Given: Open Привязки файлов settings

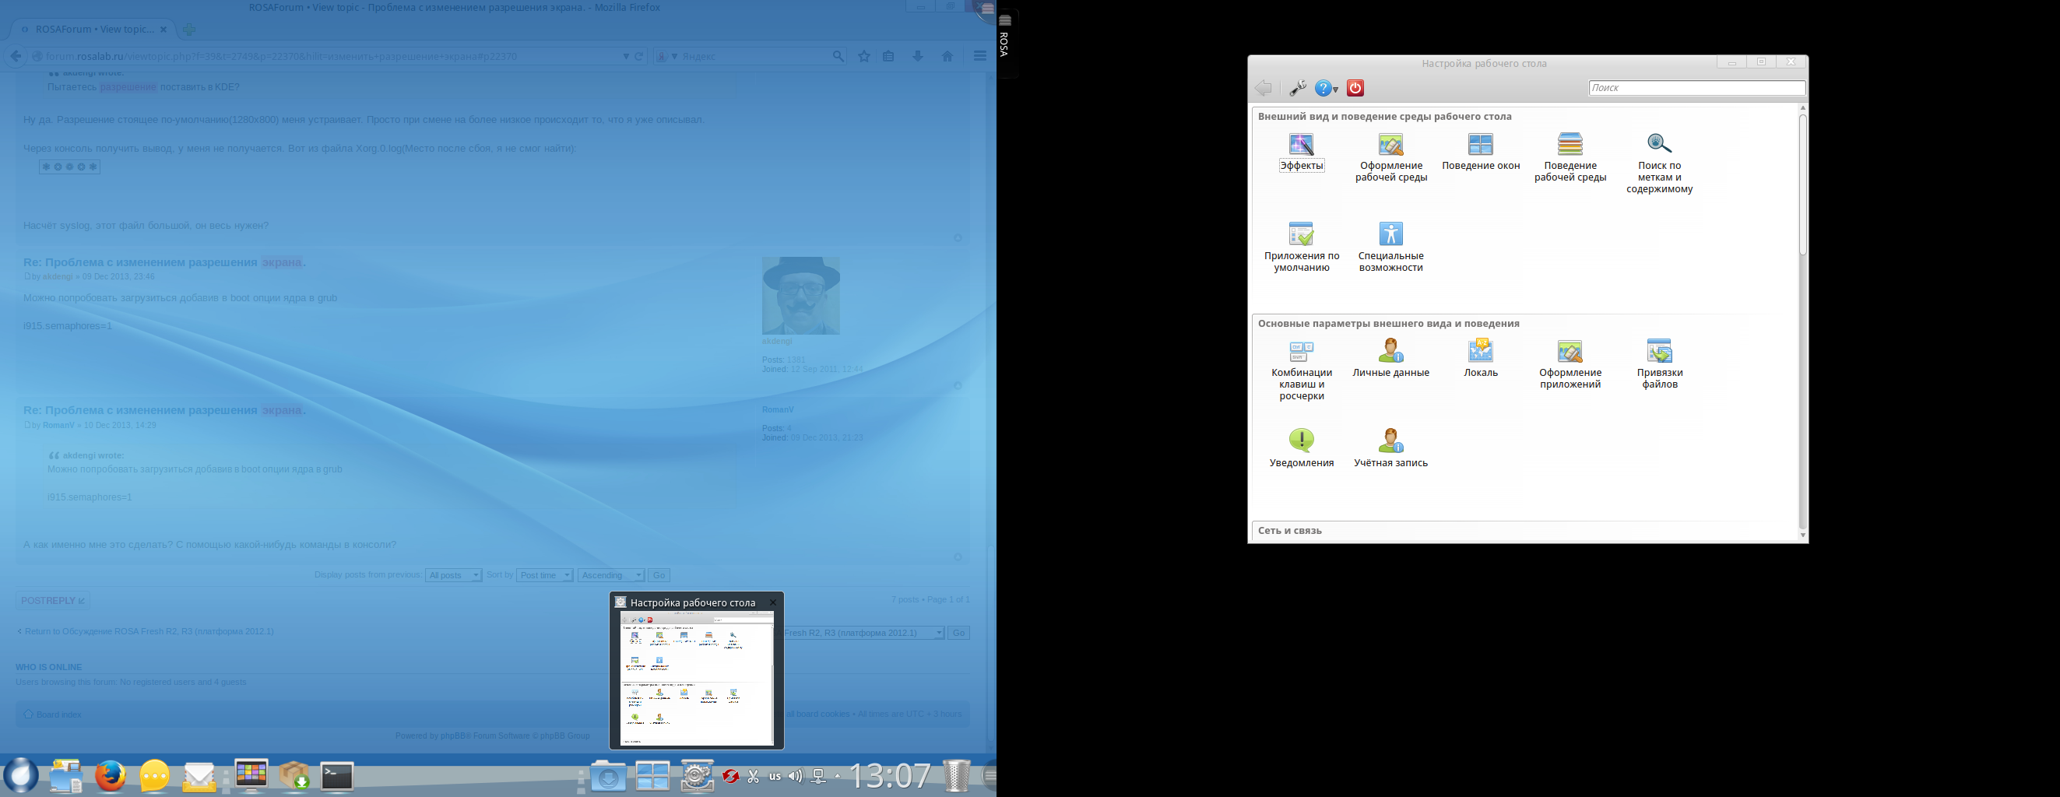Looking at the screenshot, I should pyautogui.click(x=1658, y=351).
